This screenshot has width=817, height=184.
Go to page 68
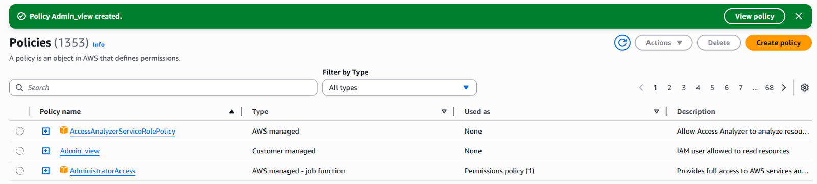[770, 88]
